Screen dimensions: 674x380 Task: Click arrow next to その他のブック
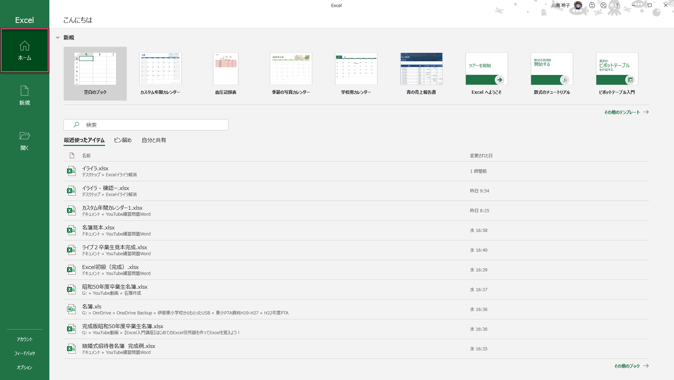coord(646,366)
